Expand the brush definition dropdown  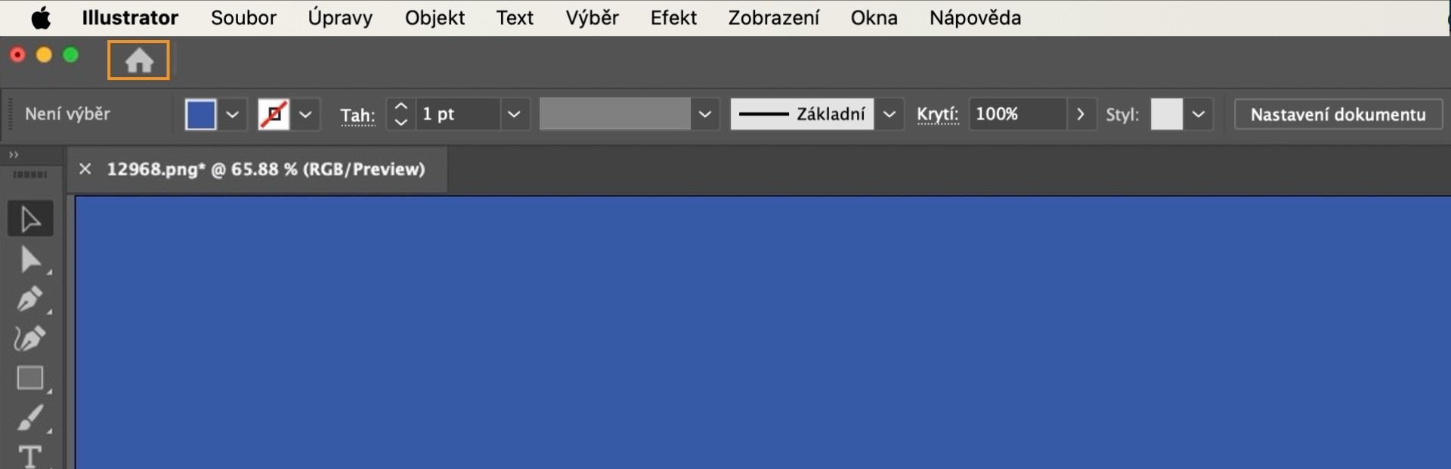[705, 114]
